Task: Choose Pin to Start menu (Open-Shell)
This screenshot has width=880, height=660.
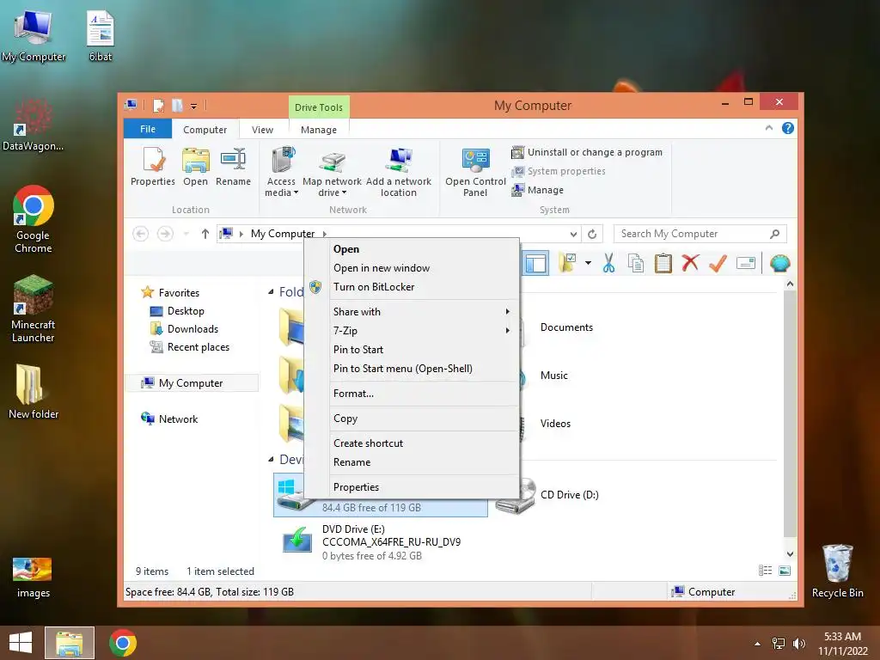Action: point(412,369)
